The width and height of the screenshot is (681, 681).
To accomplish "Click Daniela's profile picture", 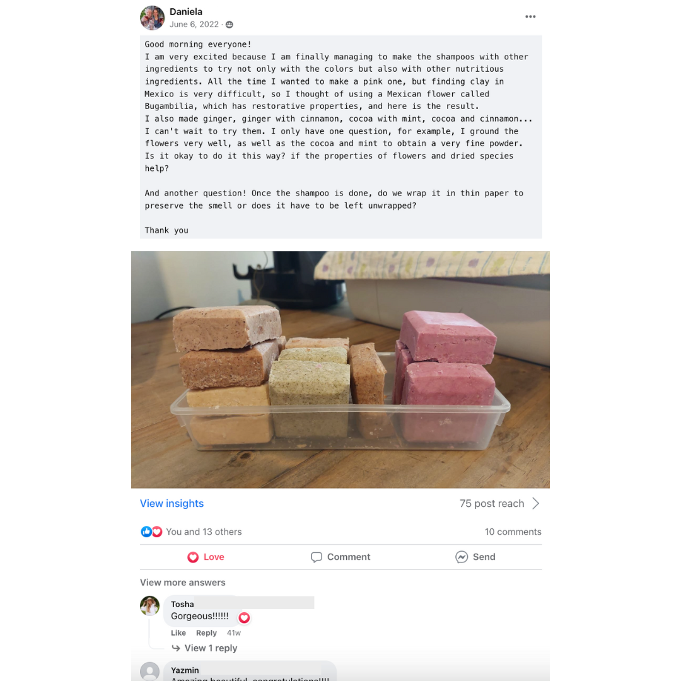I will tap(152, 18).
